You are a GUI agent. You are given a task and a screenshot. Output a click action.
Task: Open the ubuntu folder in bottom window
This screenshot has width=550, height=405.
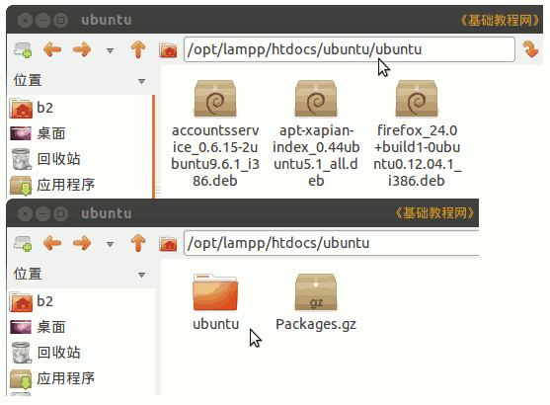point(215,302)
